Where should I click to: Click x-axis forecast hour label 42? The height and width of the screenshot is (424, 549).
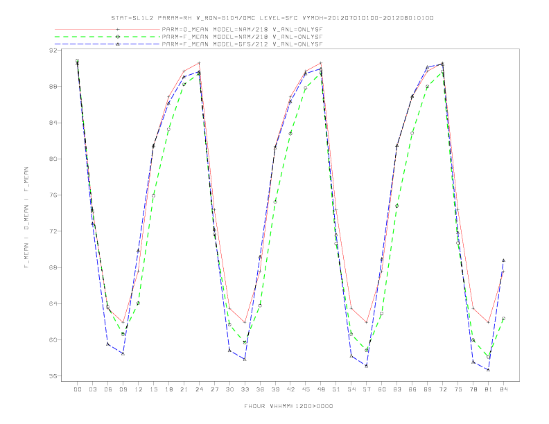(x=290, y=389)
